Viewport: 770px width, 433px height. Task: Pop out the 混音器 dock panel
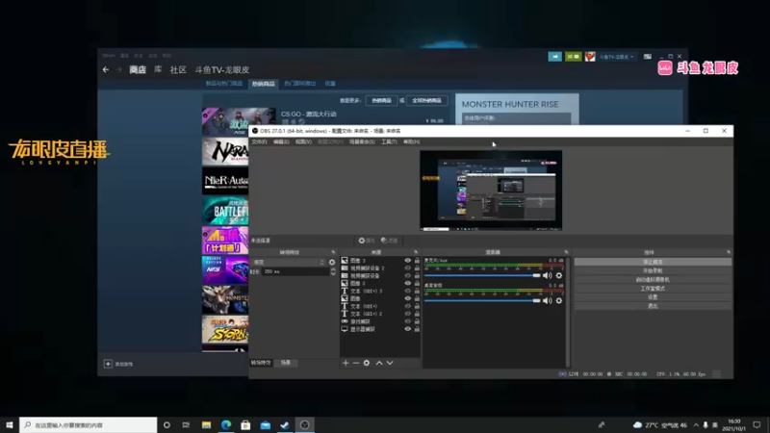[x=566, y=252]
